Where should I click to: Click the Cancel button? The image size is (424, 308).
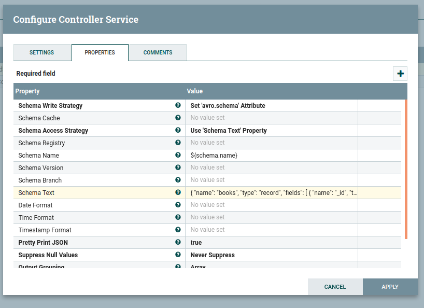pos(335,287)
